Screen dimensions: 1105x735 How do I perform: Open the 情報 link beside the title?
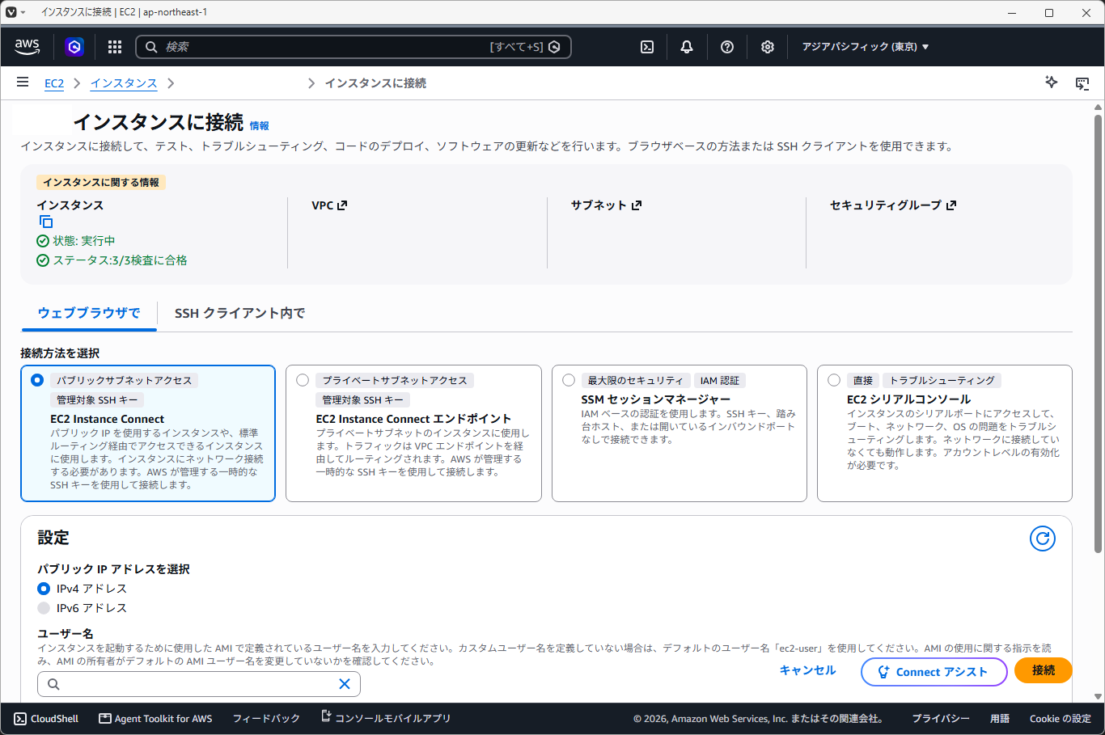click(x=259, y=126)
